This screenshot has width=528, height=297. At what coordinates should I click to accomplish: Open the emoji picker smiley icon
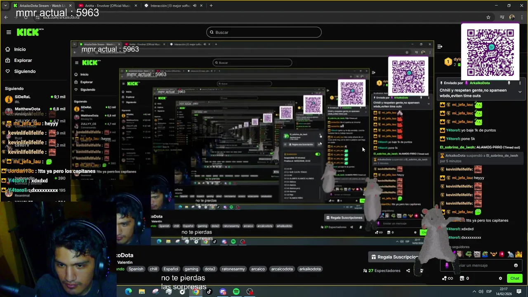pyautogui.click(x=516, y=265)
